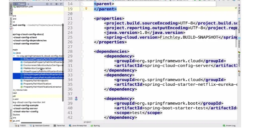This screenshot has height=133, width=262.
Task: Click the FileMonitorConfiguration class icon
Action: pyautogui.click(x=22, y=68)
